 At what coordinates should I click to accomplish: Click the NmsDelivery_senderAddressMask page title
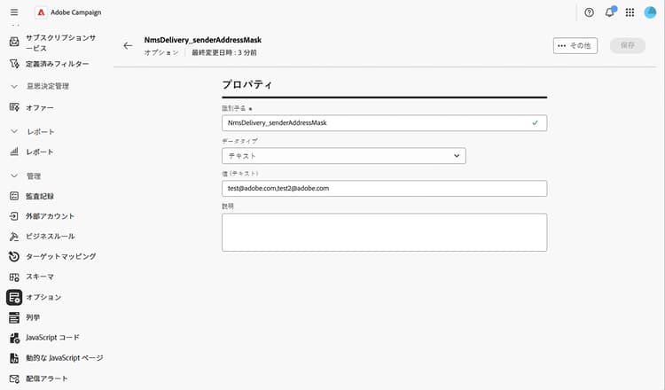point(203,40)
